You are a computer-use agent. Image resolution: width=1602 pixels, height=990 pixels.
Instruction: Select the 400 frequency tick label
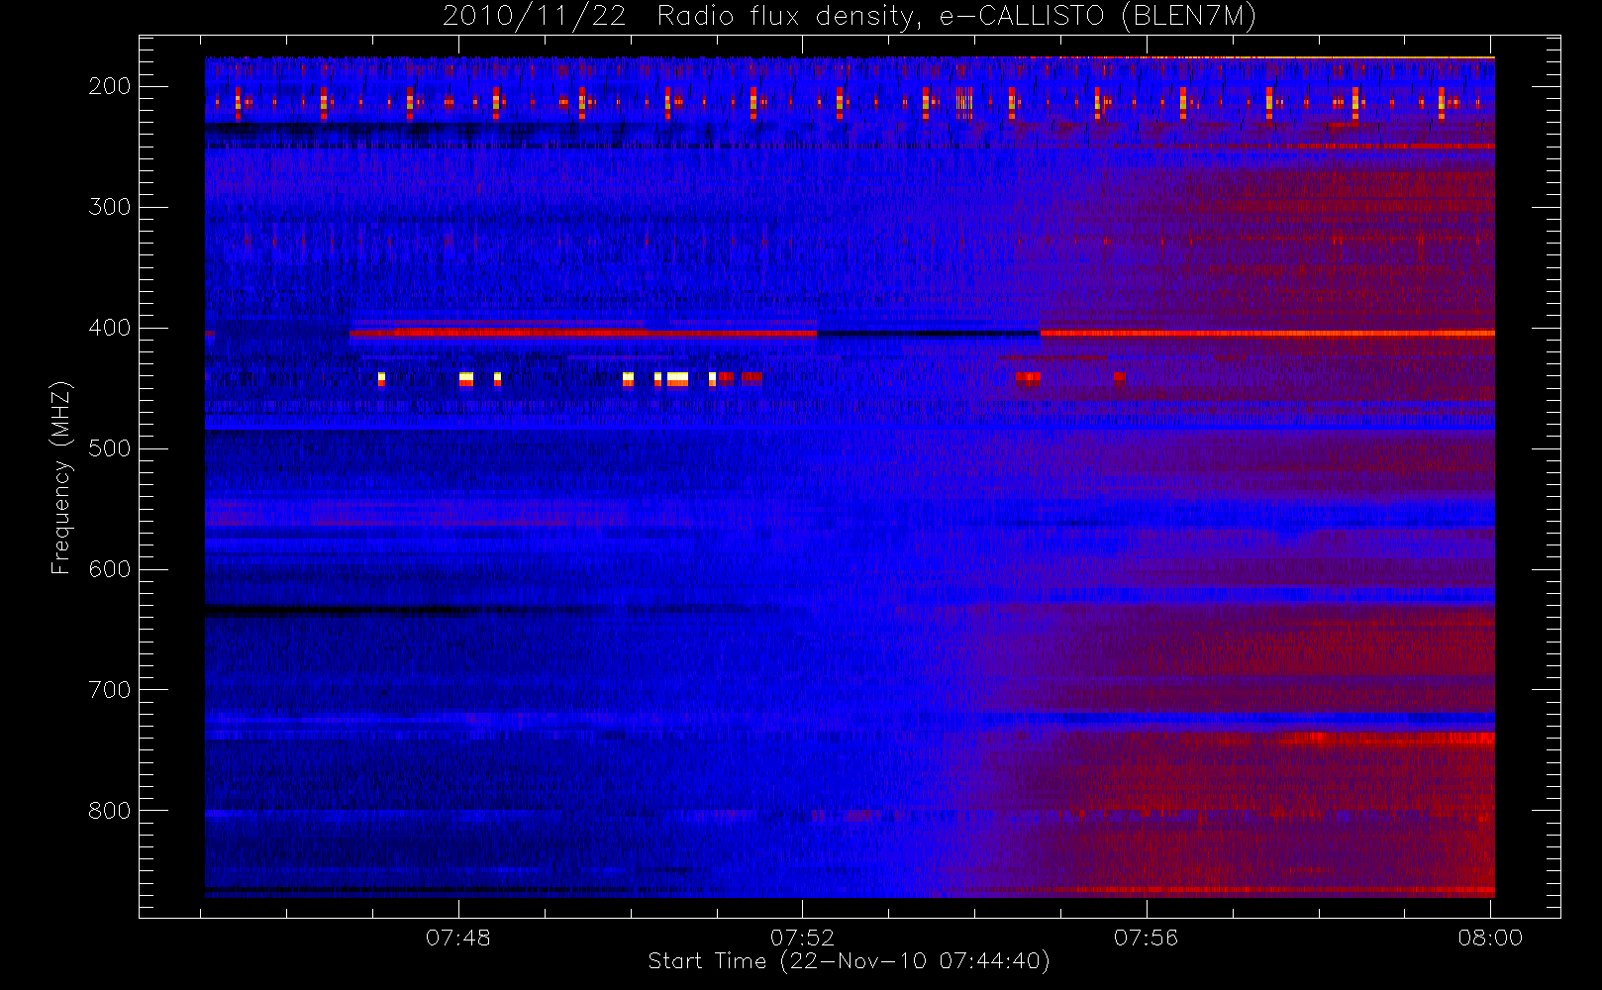click(110, 328)
